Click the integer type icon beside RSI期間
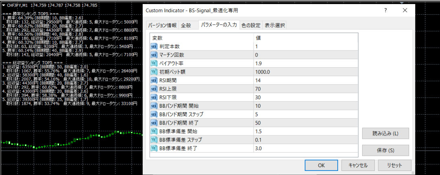This screenshot has width=440, height=175. tap(154, 80)
